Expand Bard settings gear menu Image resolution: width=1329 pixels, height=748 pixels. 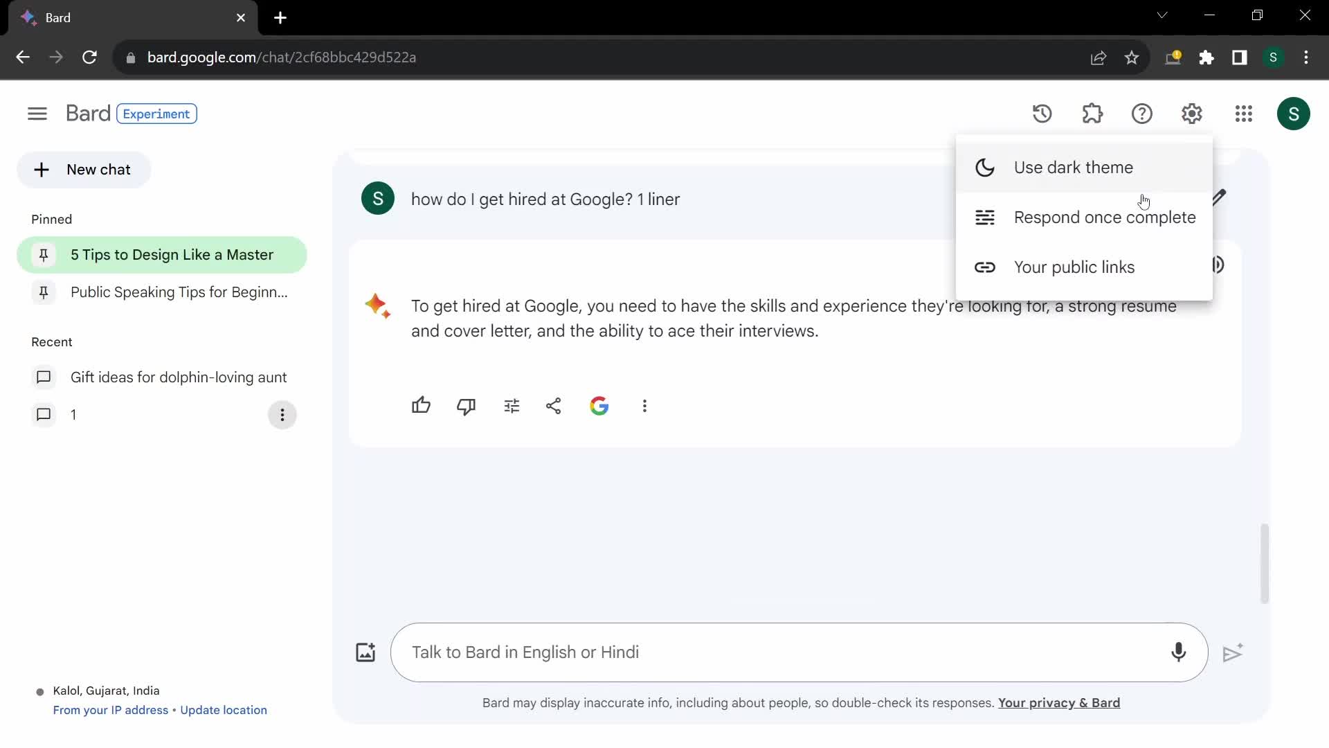[1194, 114]
